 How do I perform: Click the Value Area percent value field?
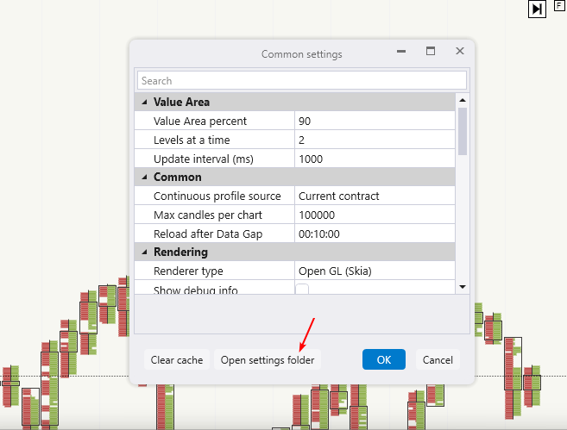tap(375, 122)
